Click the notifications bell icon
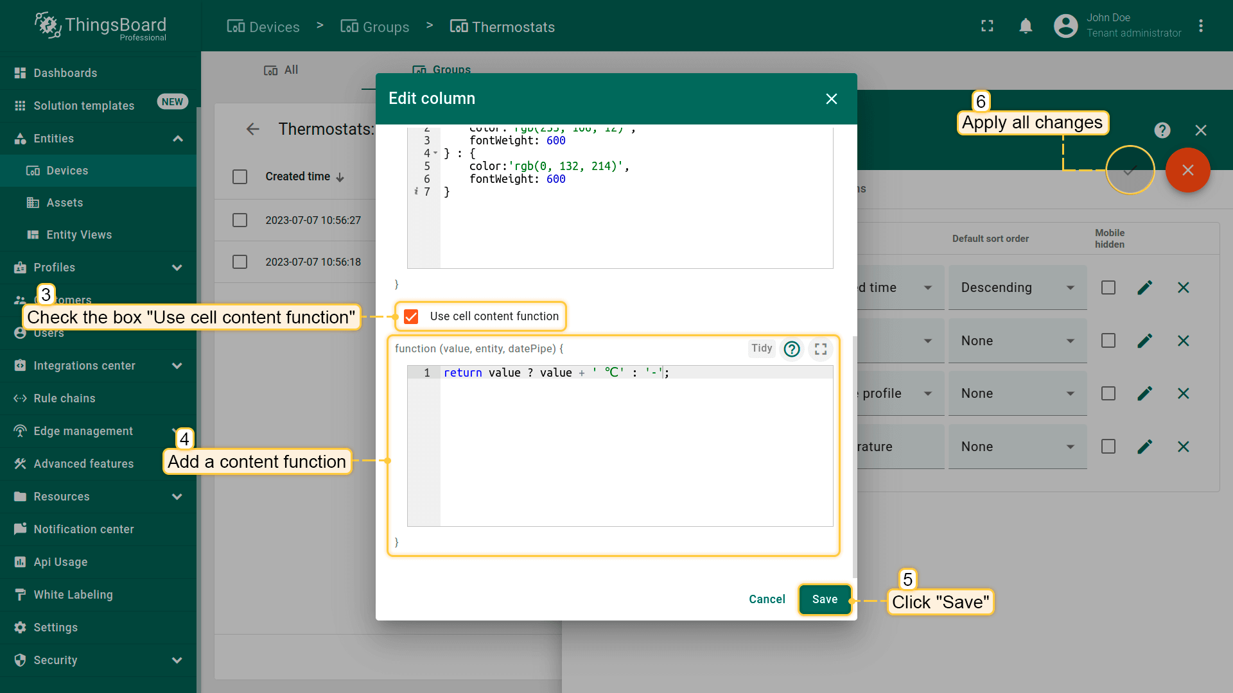Screen dimensions: 1233x693 pyautogui.click(x=1026, y=26)
